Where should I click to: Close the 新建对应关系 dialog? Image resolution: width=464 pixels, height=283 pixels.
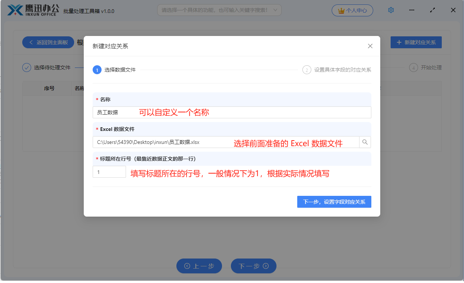[370, 46]
